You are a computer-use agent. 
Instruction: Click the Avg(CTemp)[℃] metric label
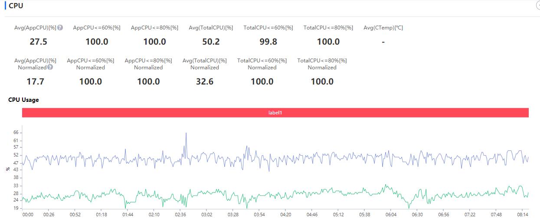click(383, 28)
